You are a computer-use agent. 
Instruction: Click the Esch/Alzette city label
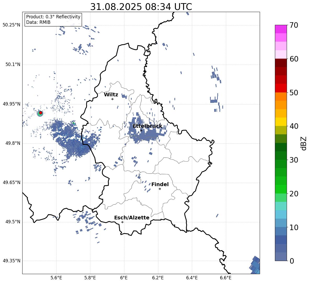pos(132,218)
